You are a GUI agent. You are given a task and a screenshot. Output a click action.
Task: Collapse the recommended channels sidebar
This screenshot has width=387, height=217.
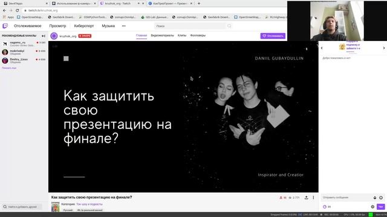click(44, 36)
